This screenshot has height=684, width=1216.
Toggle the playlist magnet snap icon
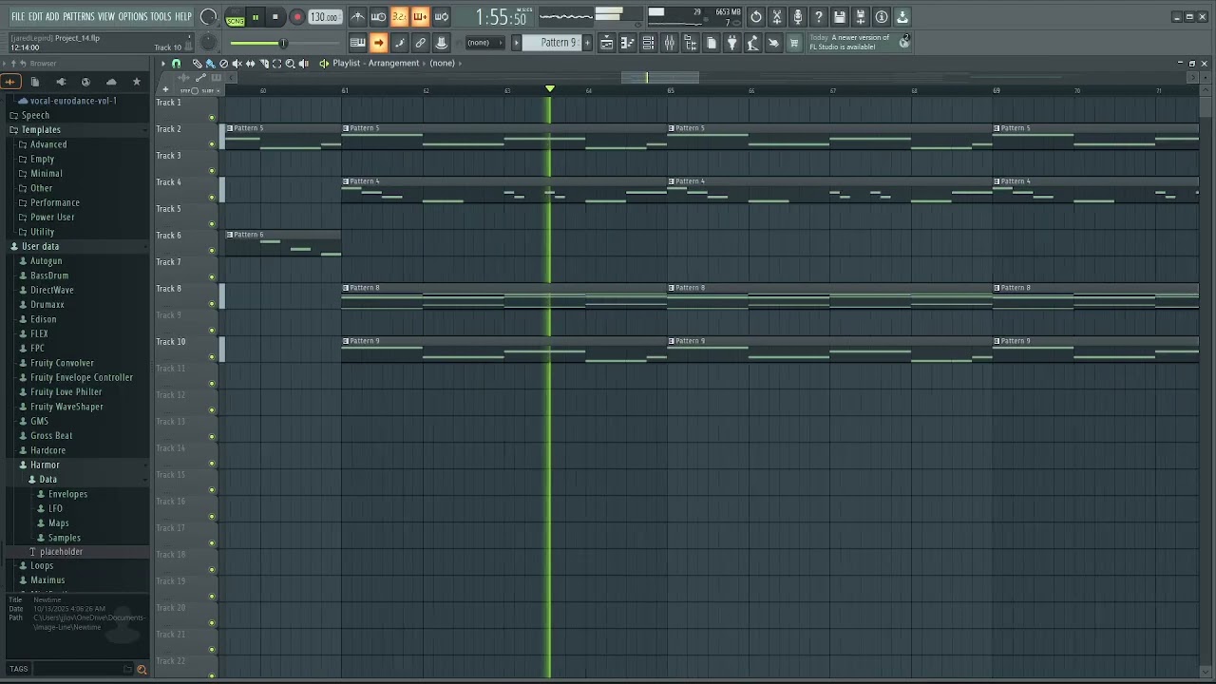[176, 63]
